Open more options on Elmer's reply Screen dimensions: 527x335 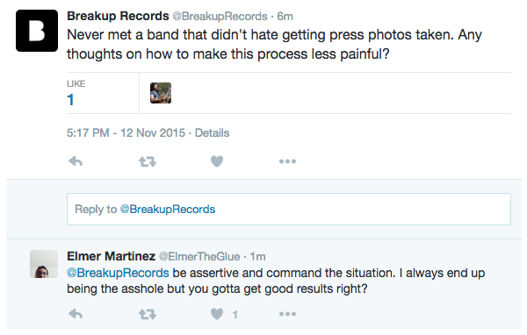pyautogui.click(x=287, y=314)
